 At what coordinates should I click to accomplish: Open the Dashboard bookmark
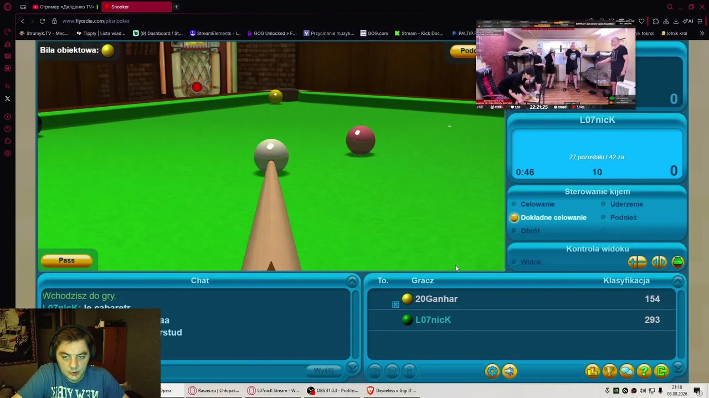click(x=158, y=33)
